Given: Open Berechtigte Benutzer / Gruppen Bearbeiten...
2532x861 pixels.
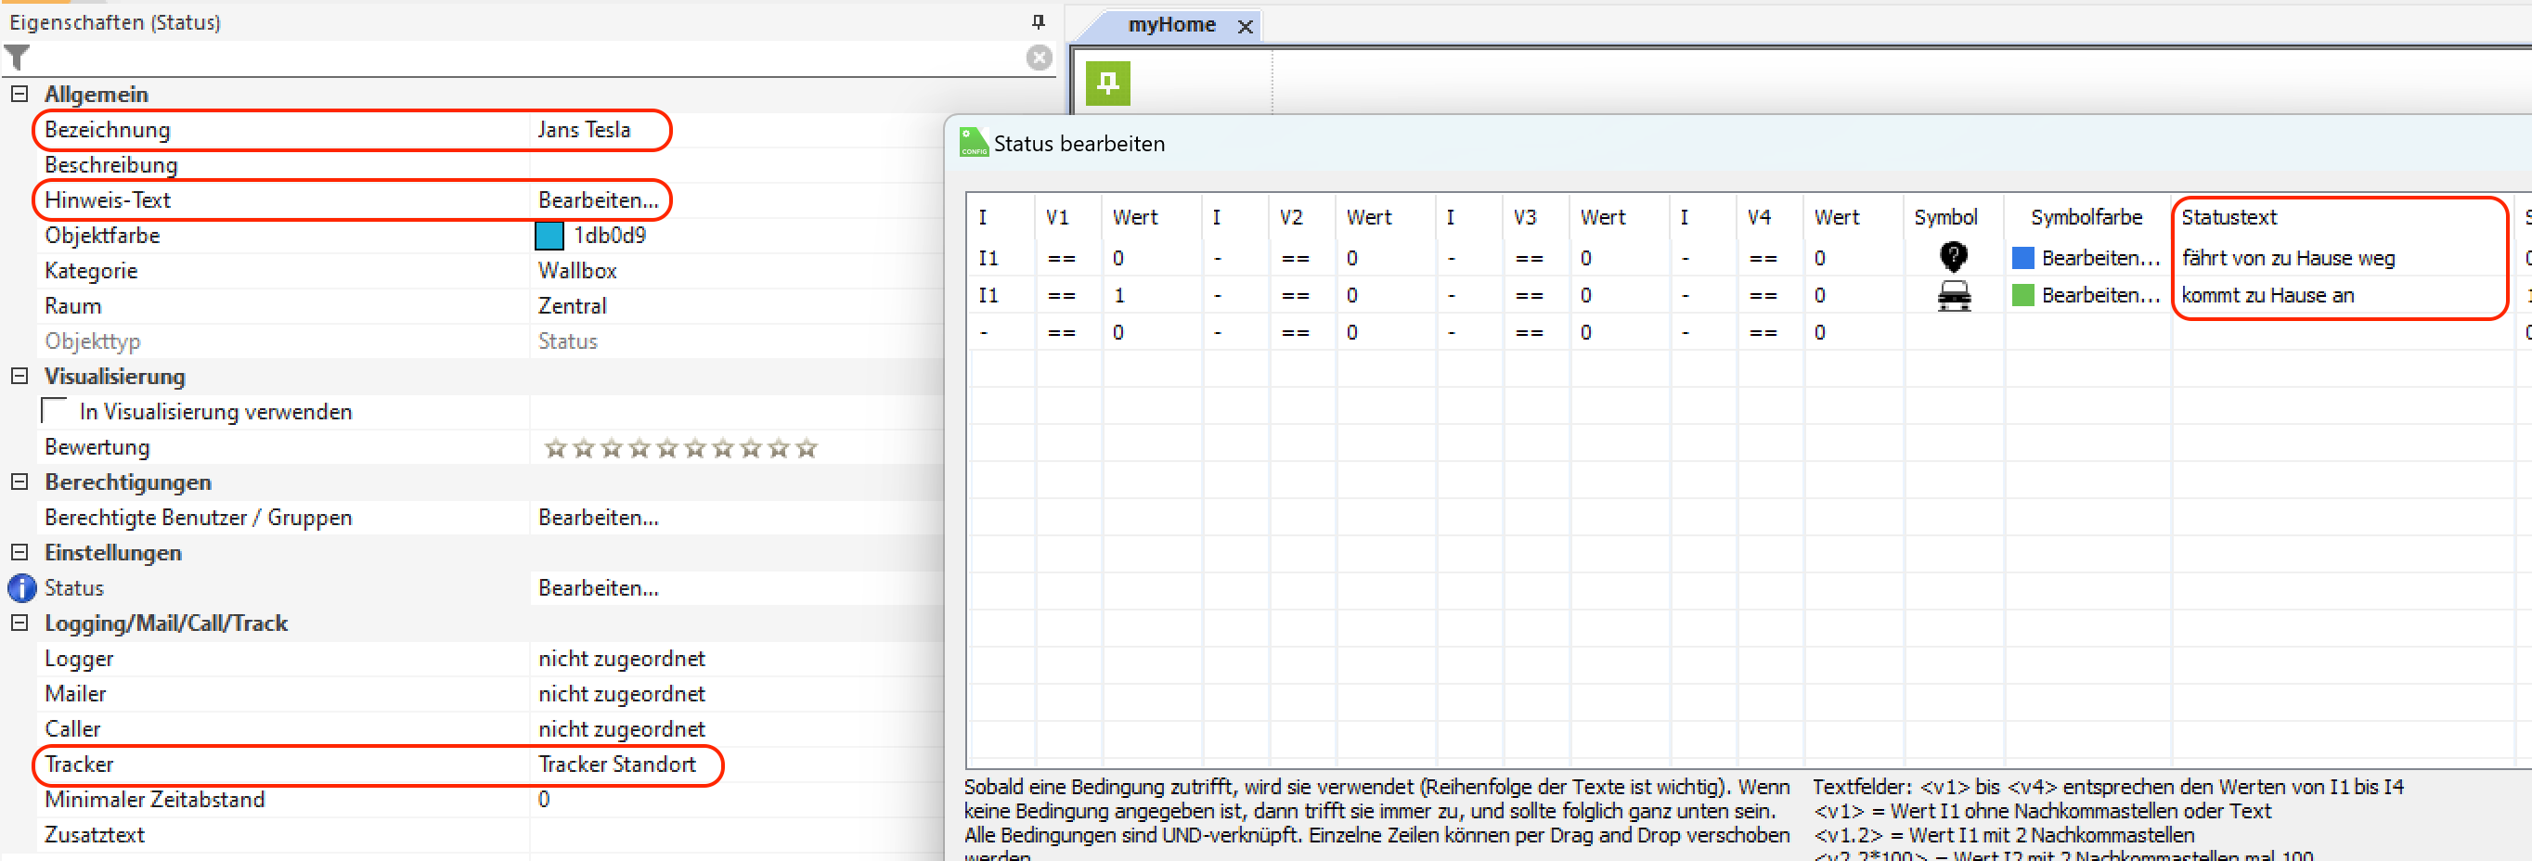Looking at the screenshot, I should [598, 518].
